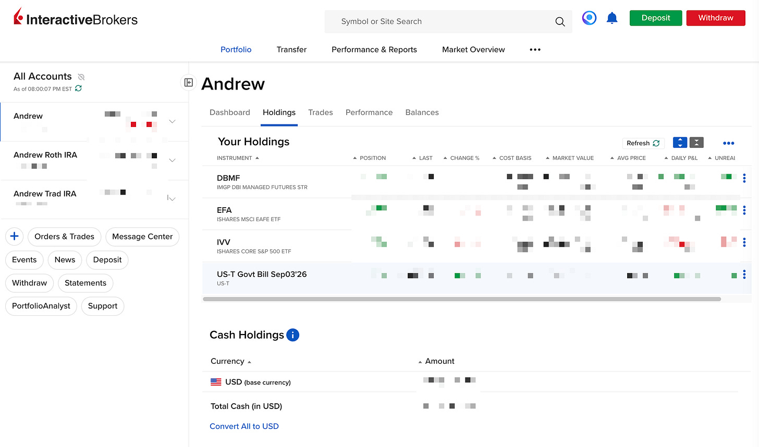Switch to the Performance tab
Screen dimensions: 759x447
369,112
